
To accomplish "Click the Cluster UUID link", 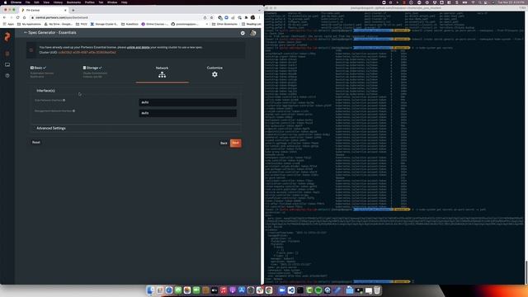I will coord(87,53).
